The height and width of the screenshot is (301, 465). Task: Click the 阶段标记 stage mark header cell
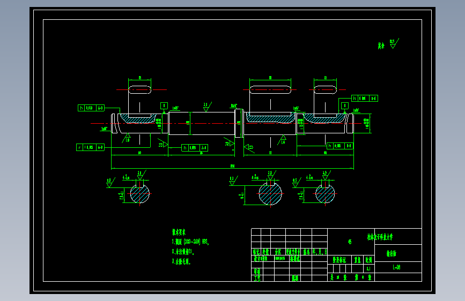[x=339, y=260]
